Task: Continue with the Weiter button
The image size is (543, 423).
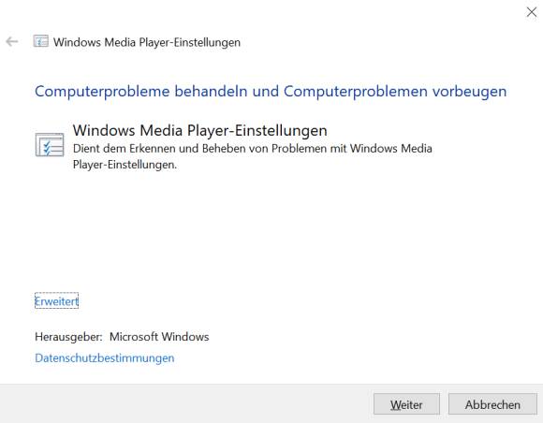Action: tap(406, 404)
